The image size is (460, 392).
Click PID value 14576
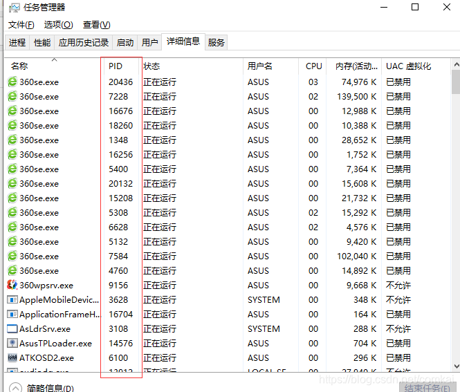point(120,343)
